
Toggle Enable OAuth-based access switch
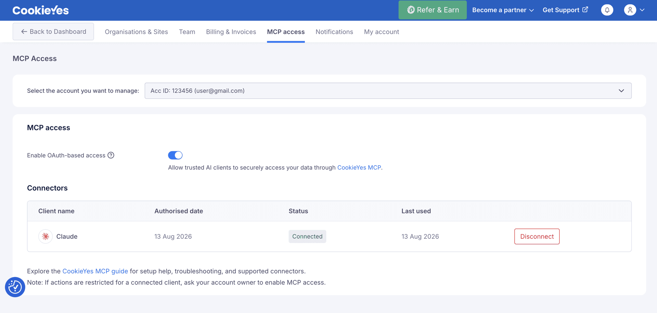pyautogui.click(x=175, y=155)
